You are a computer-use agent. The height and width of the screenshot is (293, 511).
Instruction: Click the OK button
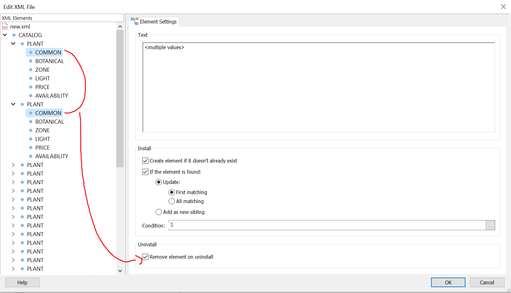click(x=448, y=282)
